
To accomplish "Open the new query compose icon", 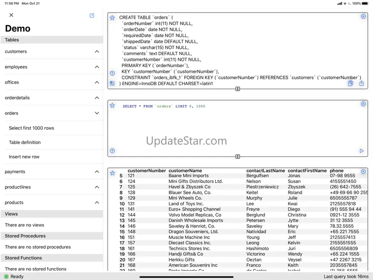I will tap(92, 15).
